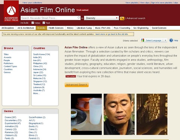This screenshot has width=180, height=140.
Task: Open the Diversity discipline dropdown
Action: tap(101, 18)
